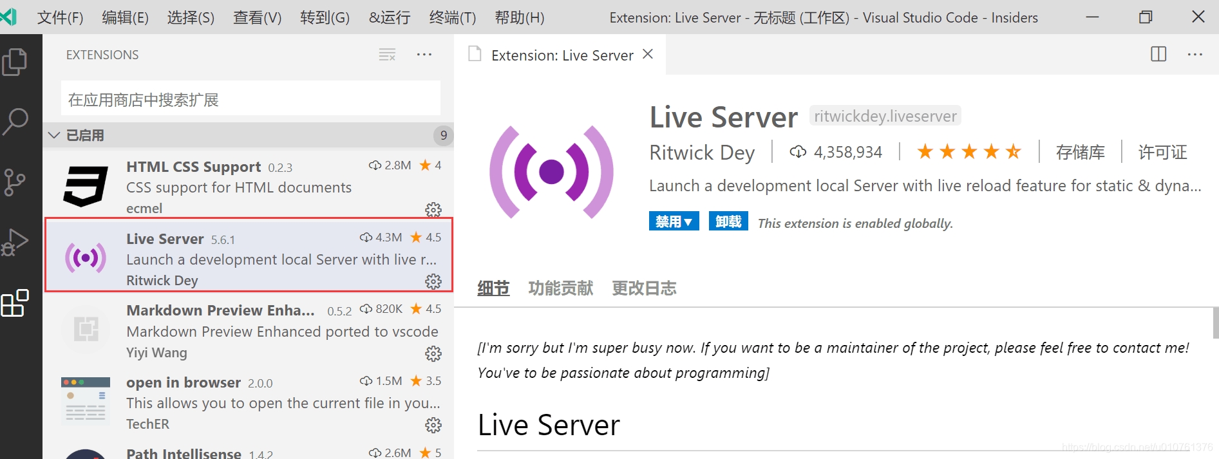
Task: Open manage gear for Markdown Preview Enhanced
Action: click(433, 353)
